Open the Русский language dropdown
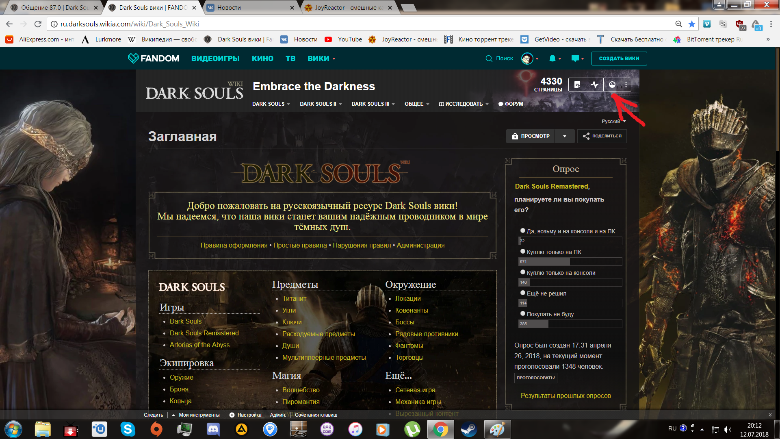 pyautogui.click(x=613, y=121)
